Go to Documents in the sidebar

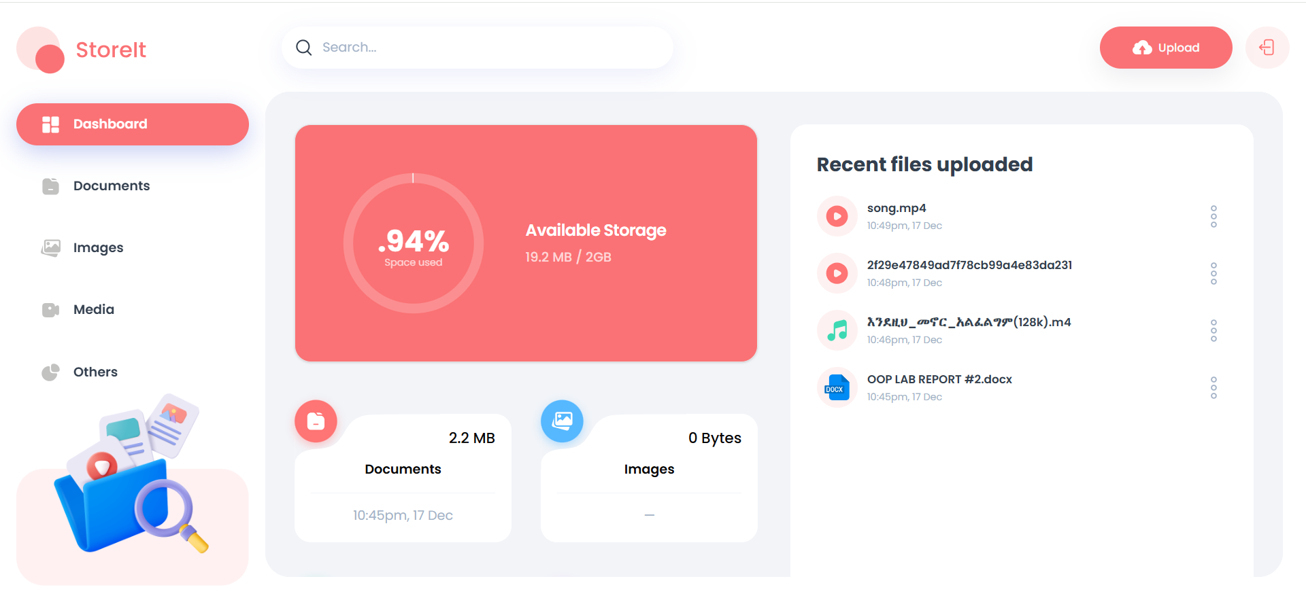tap(112, 186)
